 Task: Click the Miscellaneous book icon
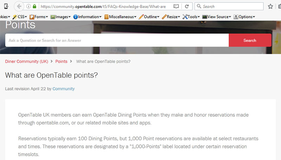tap(106, 17)
